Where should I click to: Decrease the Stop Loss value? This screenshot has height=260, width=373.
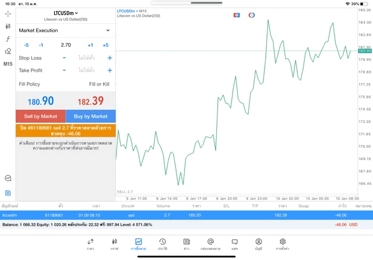(64, 58)
